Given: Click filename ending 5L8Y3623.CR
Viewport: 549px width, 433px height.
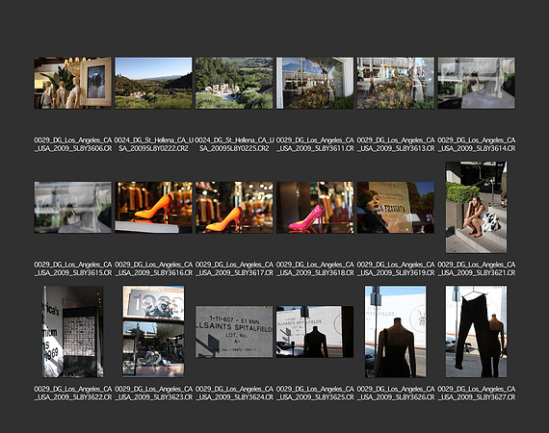Looking at the screenshot, I should coord(153,394).
